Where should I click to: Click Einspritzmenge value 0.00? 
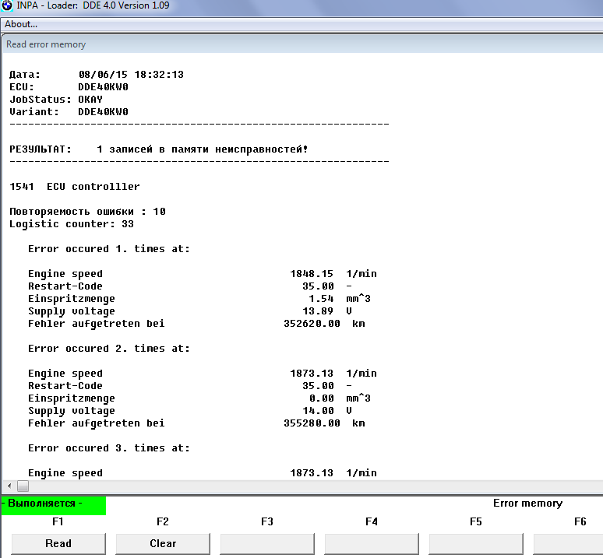321,398
